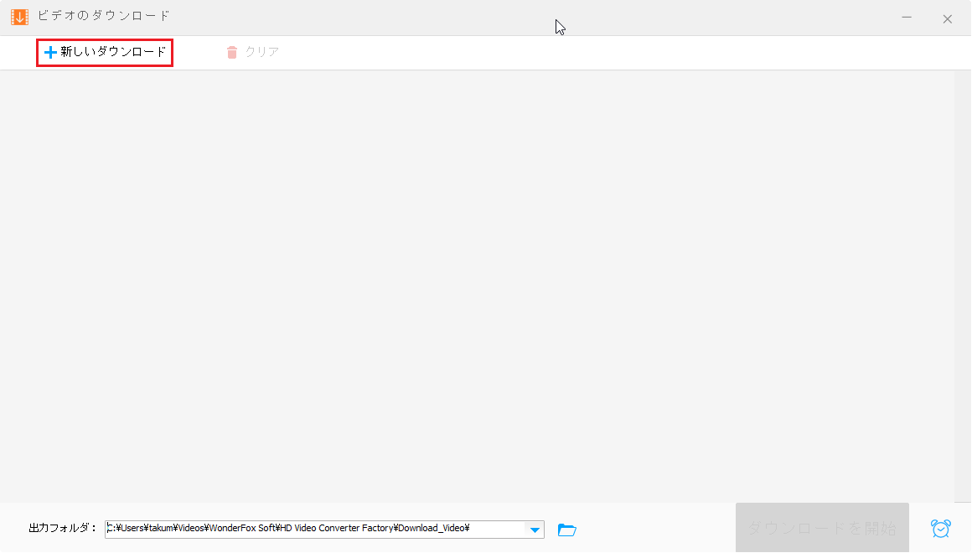This screenshot has height=553, width=972.
Task: Click the orange app logo in the title bar
Action: click(x=19, y=17)
